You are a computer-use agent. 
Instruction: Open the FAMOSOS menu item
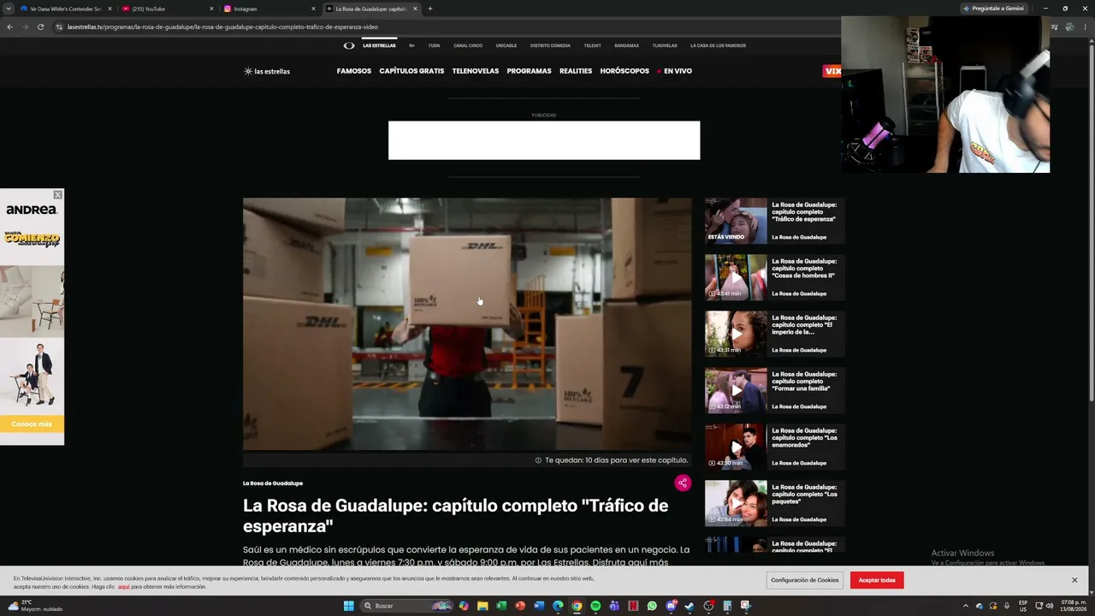pos(354,71)
